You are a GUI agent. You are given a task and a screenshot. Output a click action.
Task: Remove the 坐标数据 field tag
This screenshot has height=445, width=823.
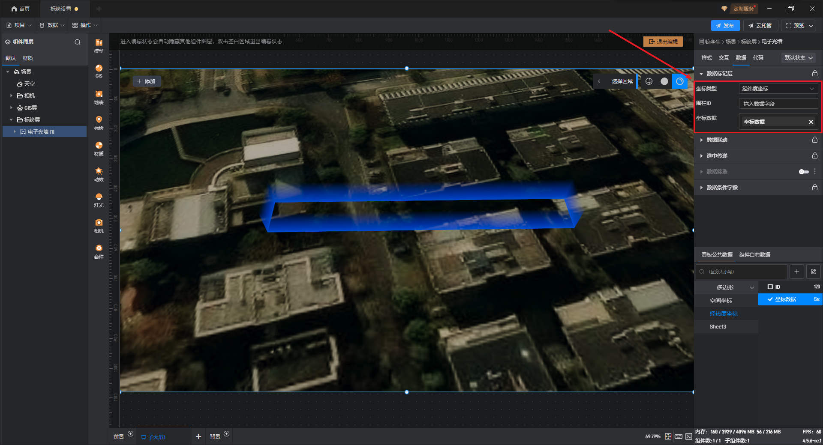[811, 122]
